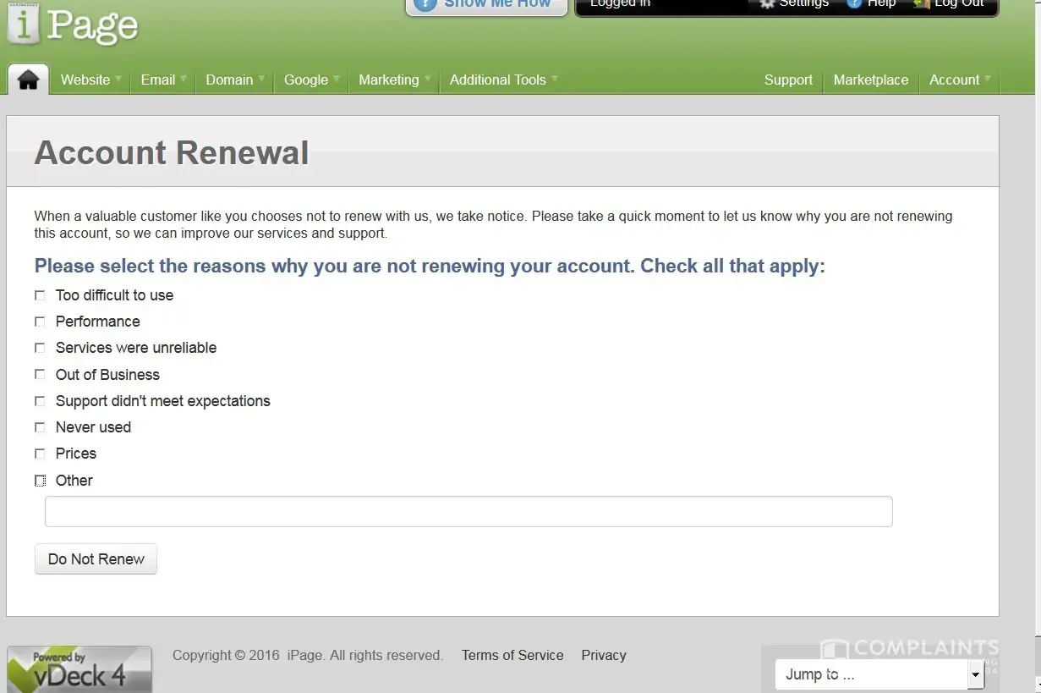Select the 'Prices' checkbox
This screenshot has width=1041, height=693.
pos(40,454)
